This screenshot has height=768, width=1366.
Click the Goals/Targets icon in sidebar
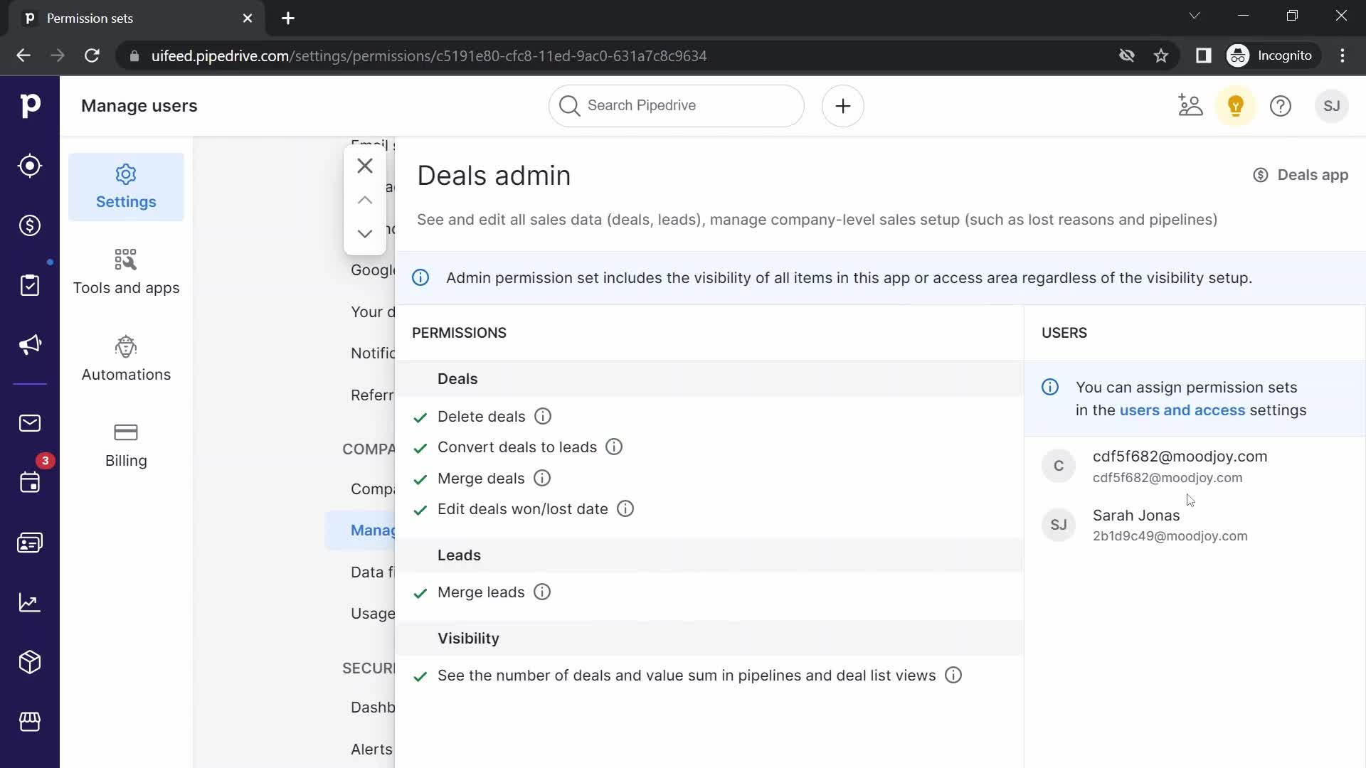click(29, 166)
